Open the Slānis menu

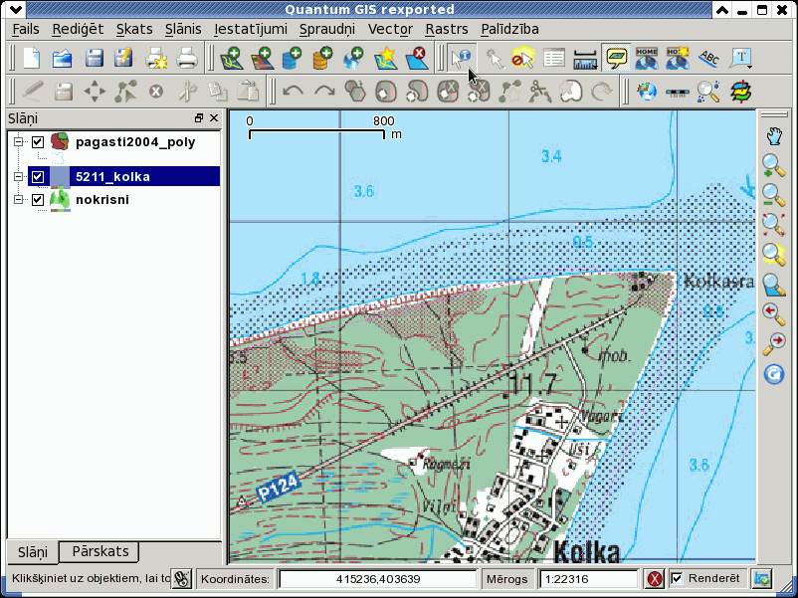tap(183, 29)
